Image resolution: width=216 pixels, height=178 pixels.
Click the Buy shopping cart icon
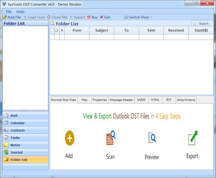tap(89, 17)
